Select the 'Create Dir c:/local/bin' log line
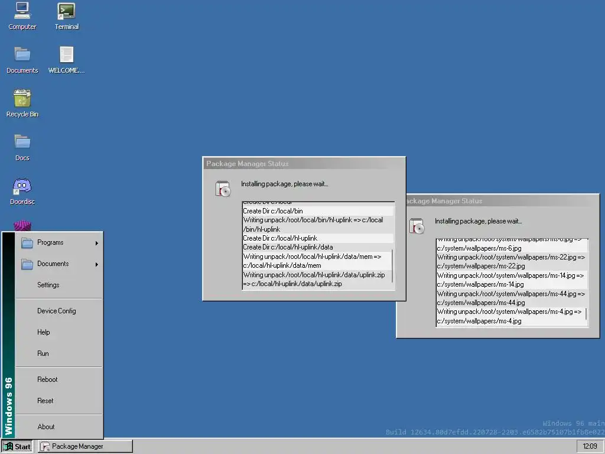605x454 pixels. (x=318, y=211)
